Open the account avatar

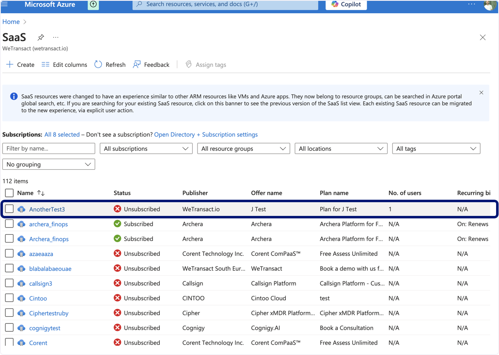pyautogui.click(x=491, y=5)
